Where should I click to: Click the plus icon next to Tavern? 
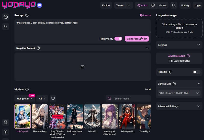pos(129,5)
